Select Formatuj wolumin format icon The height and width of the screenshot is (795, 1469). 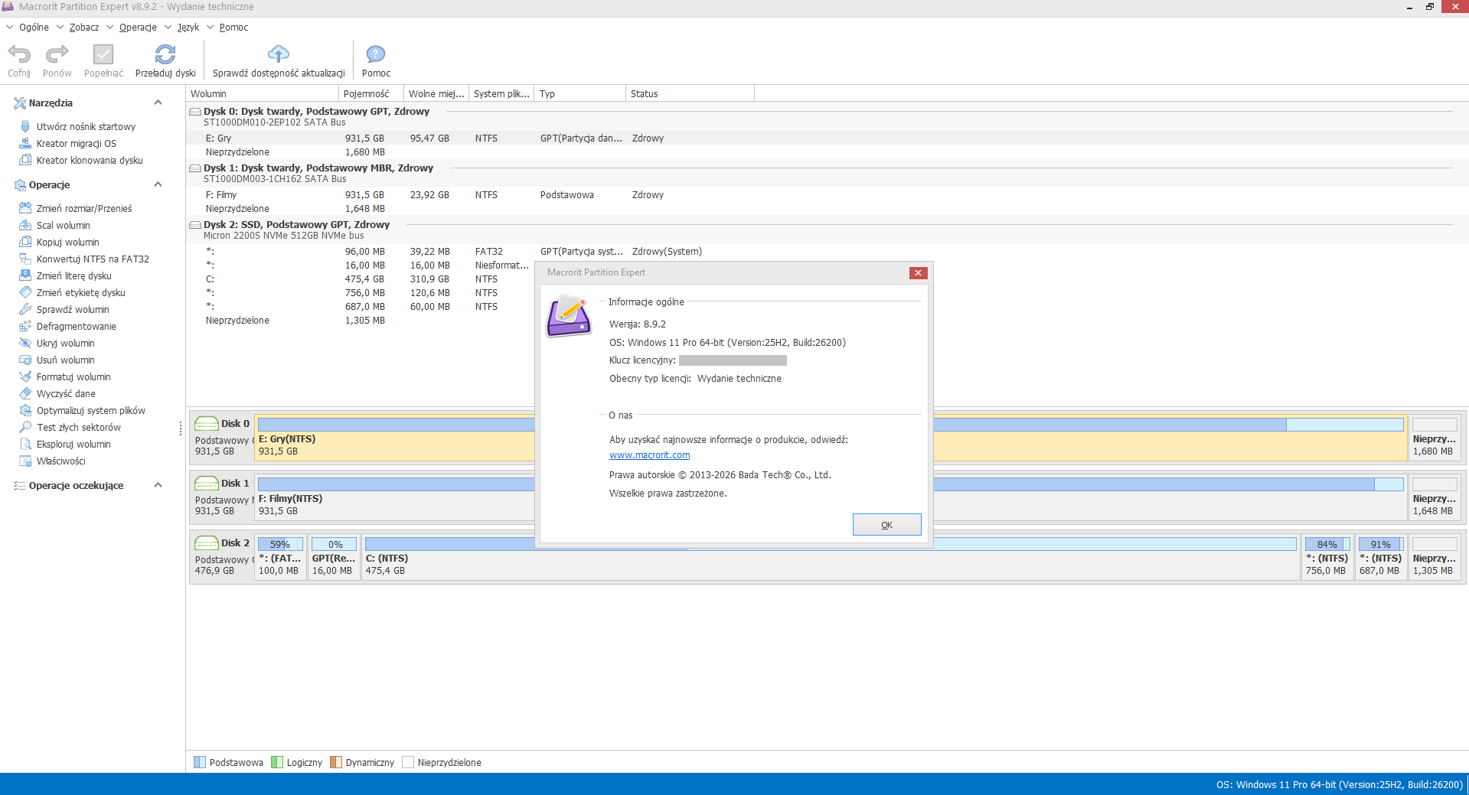pyautogui.click(x=25, y=376)
